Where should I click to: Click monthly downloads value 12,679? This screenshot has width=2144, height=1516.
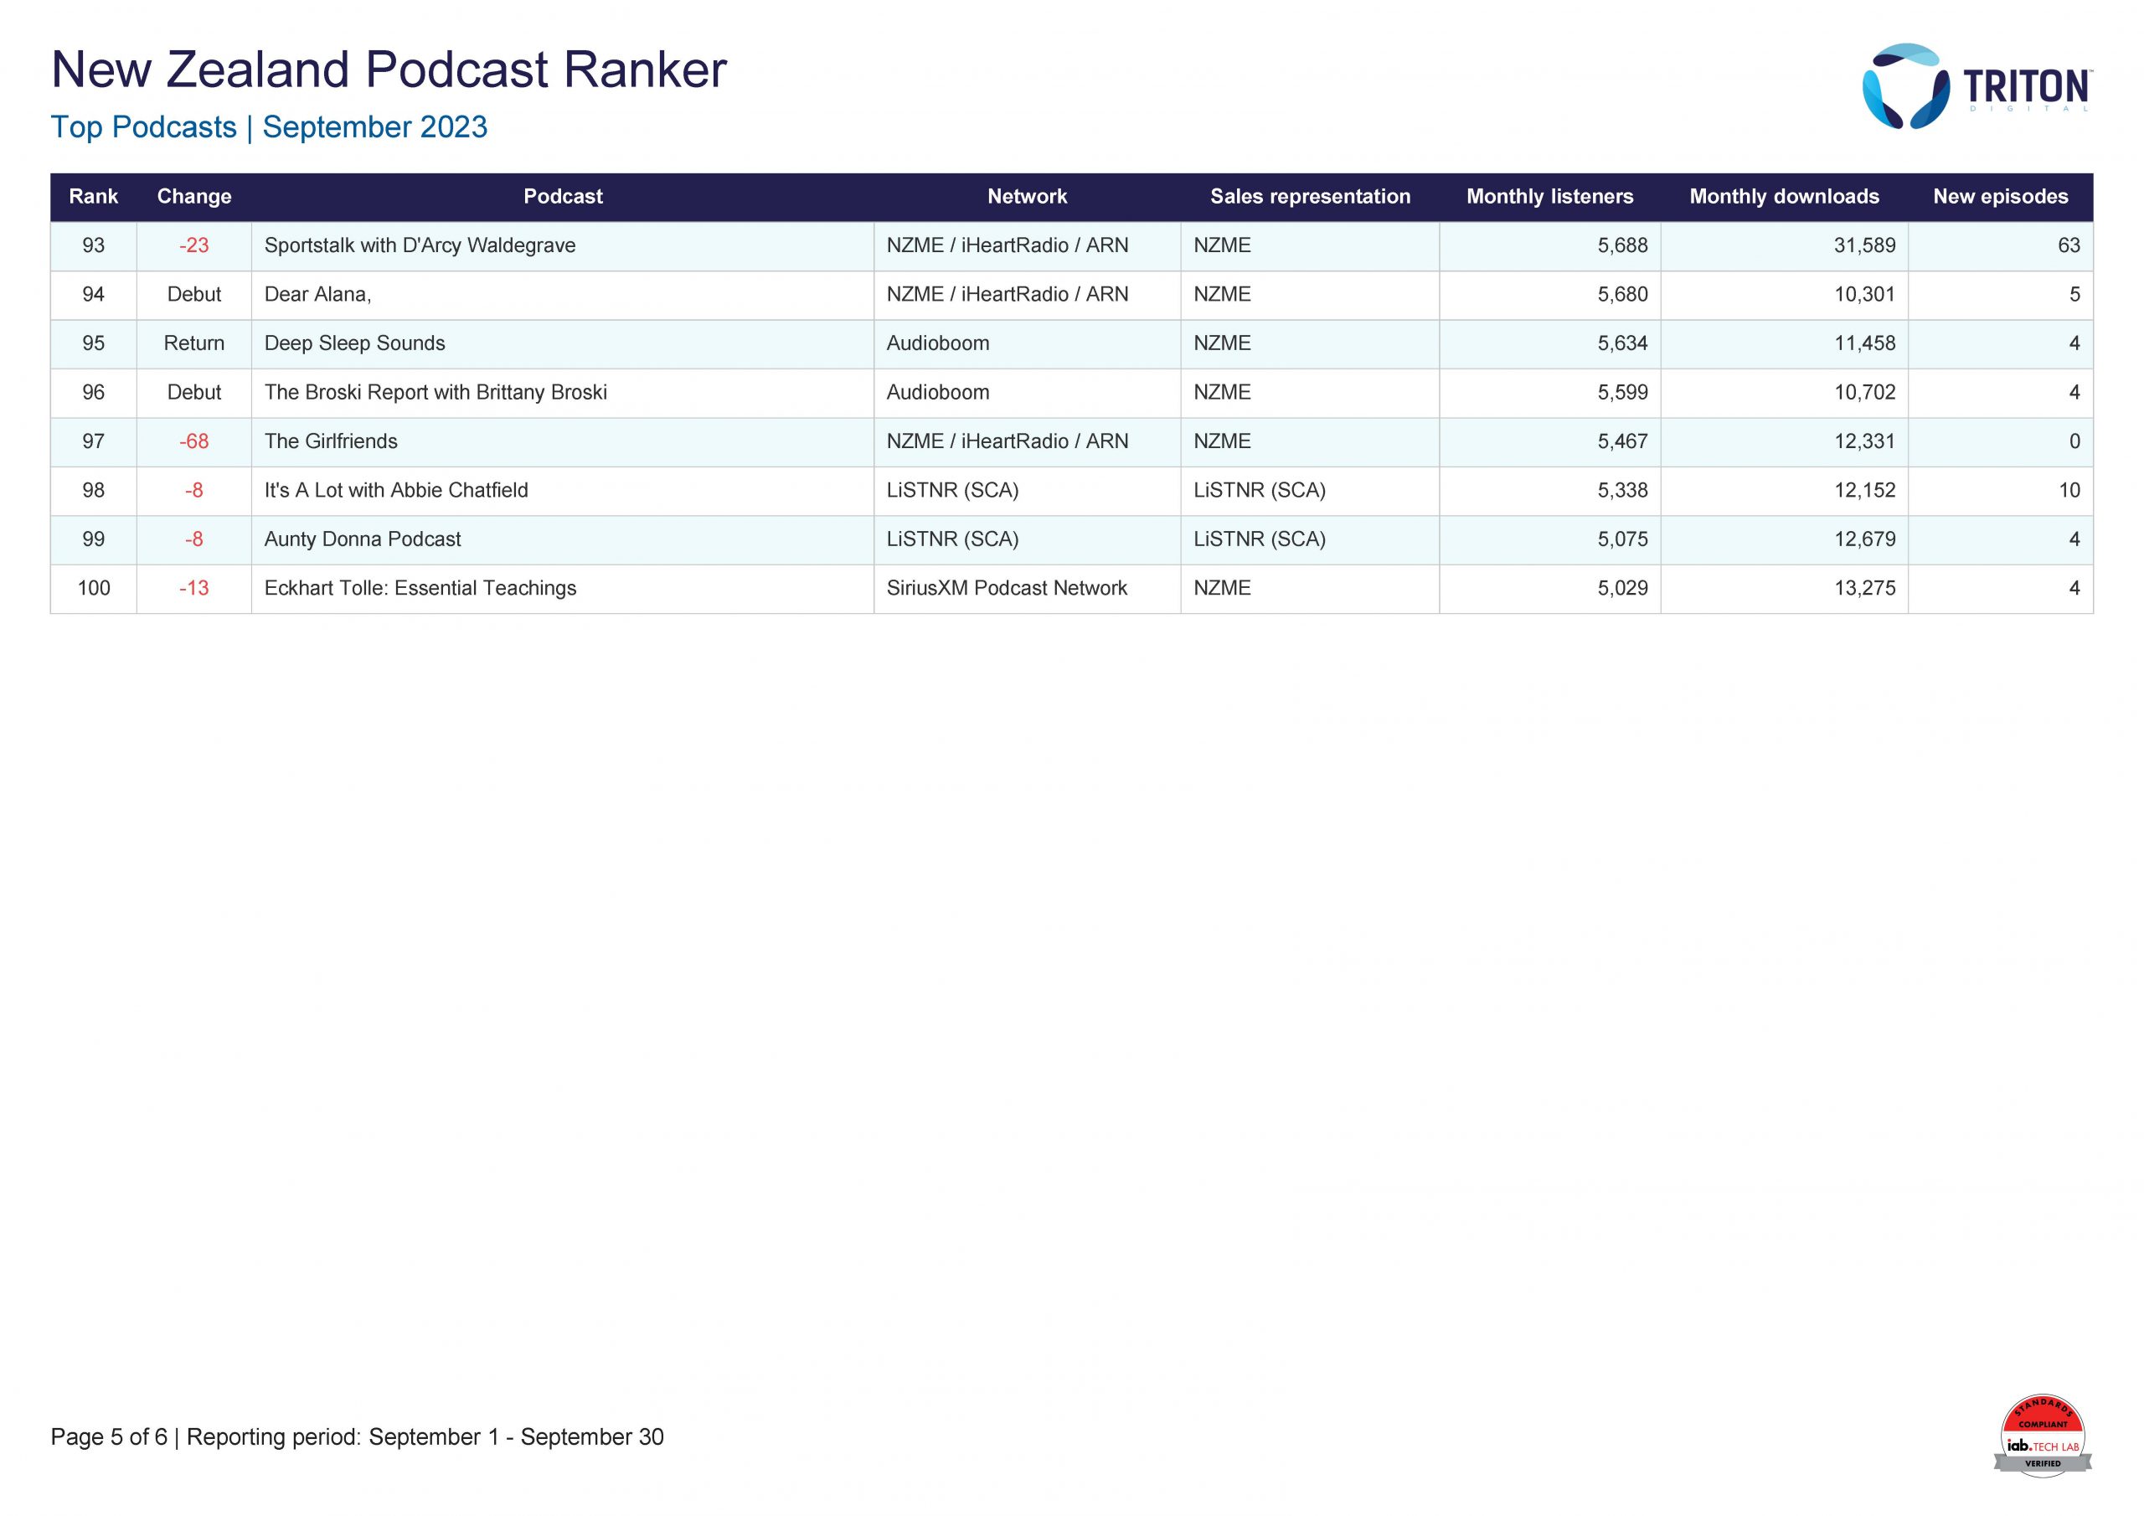tap(1865, 539)
